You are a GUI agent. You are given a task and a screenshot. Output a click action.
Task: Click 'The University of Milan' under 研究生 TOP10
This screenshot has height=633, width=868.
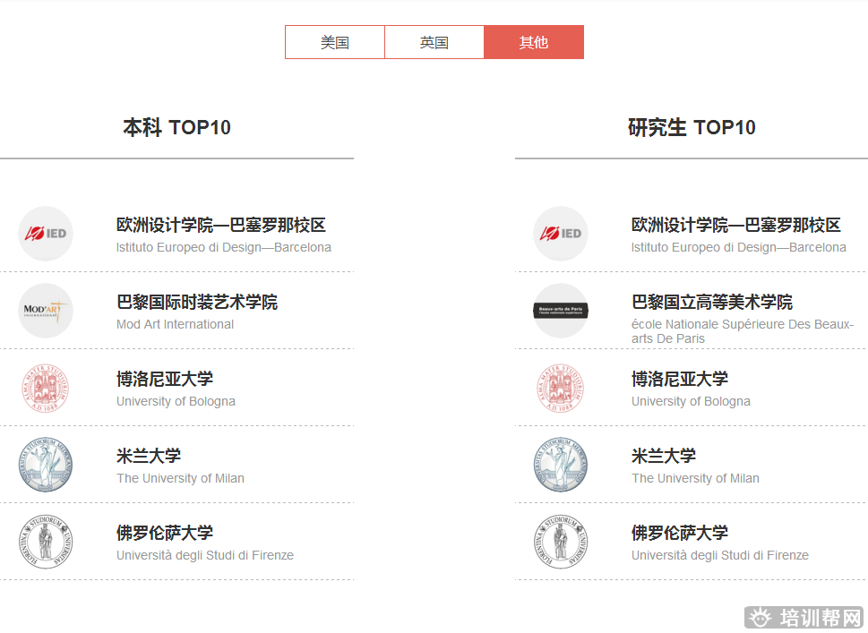(x=695, y=478)
